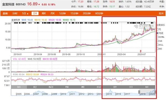Switch sub-indicator to ROC
The height and width of the screenshot is (100, 166).
(x=147, y=87)
